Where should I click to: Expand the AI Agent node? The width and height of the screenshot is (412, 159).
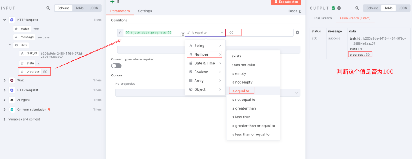pyautogui.click(x=5, y=100)
